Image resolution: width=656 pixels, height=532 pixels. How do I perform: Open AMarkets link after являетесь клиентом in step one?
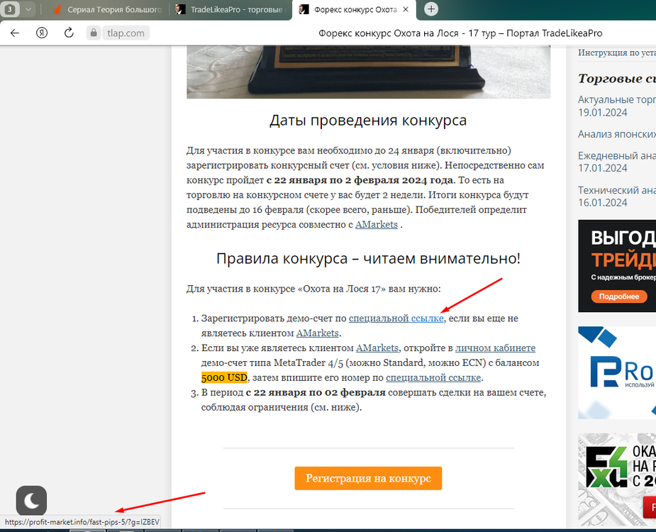317,333
